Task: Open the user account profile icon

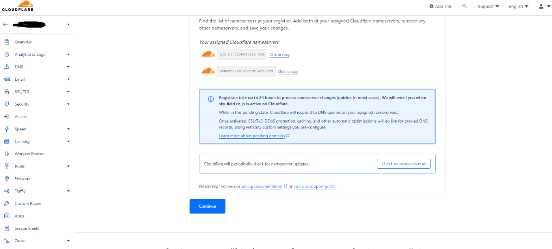Action: [541, 6]
